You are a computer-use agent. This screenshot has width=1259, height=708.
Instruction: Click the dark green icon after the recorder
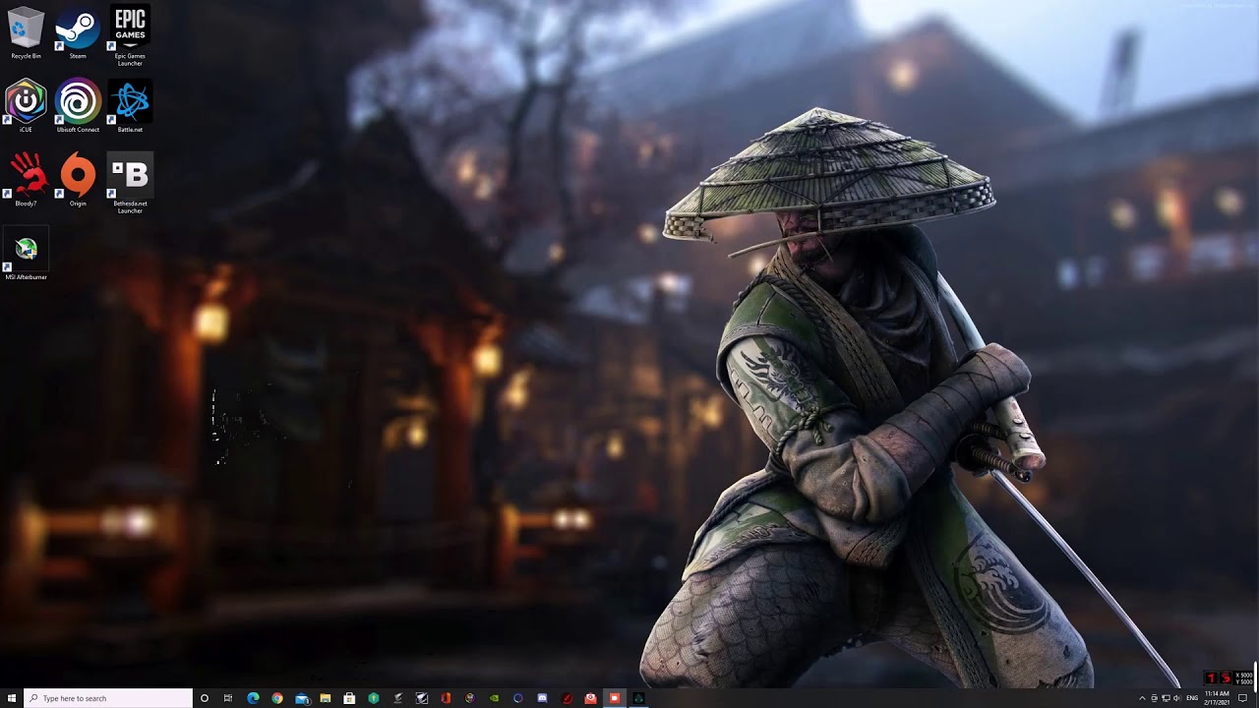(x=638, y=698)
